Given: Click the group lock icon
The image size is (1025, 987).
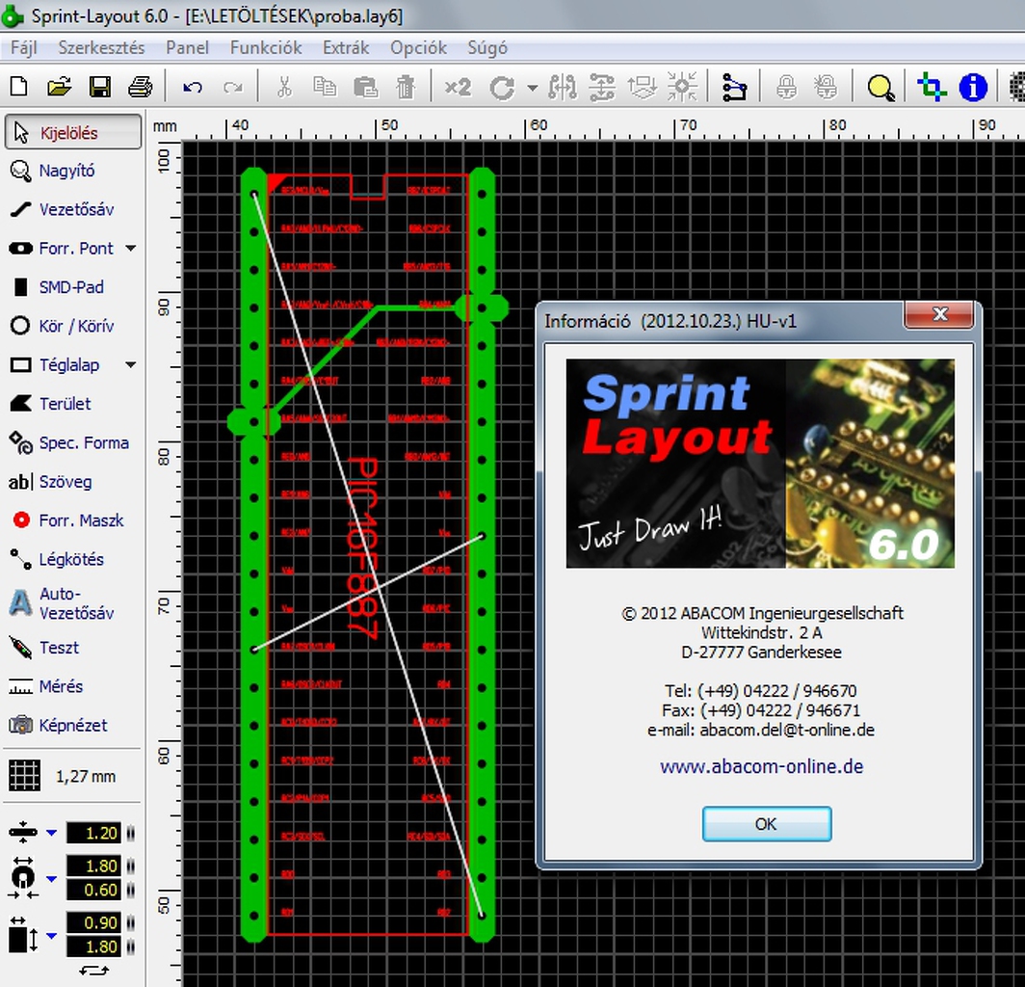Looking at the screenshot, I should click(x=786, y=87).
